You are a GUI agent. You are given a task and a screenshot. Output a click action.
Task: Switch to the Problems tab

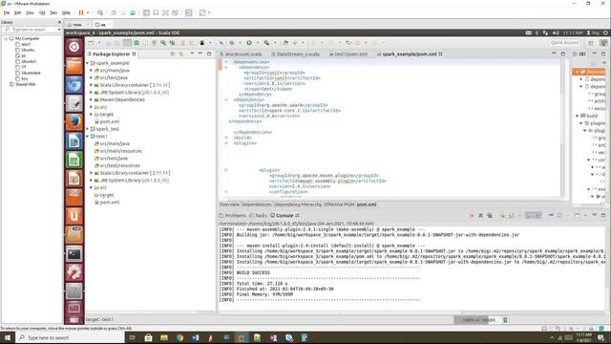[x=233, y=215]
